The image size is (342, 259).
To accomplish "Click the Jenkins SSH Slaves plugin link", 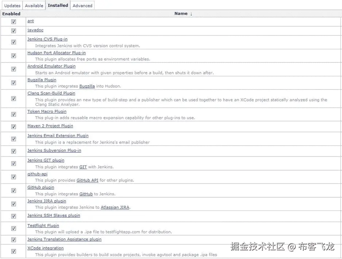I will point(54,216).
